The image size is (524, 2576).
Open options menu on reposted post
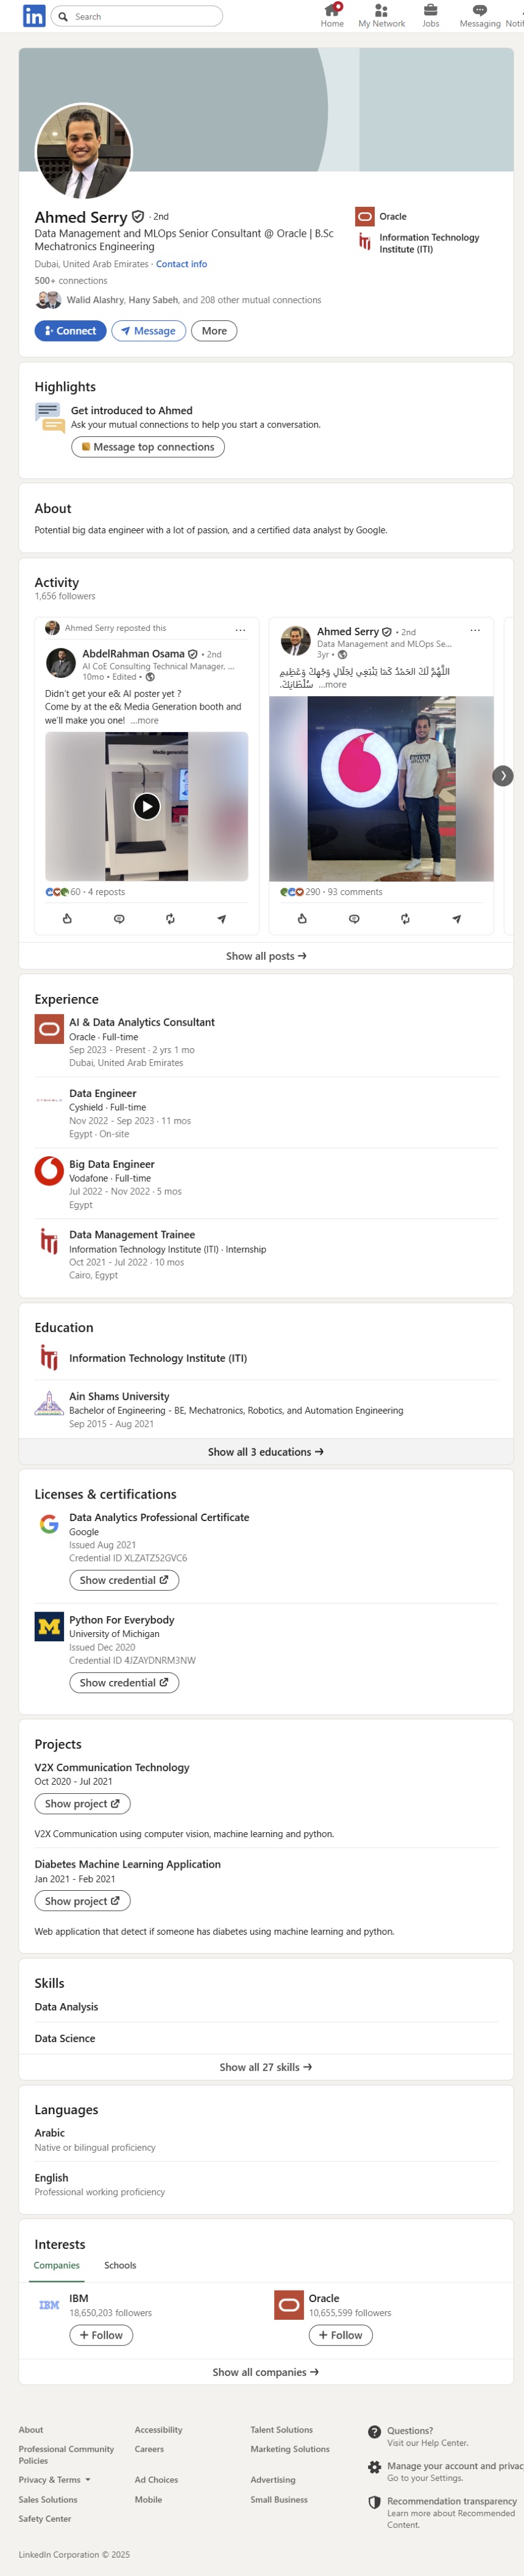(239, 630)
